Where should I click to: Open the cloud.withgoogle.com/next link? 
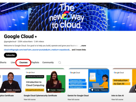pyautogui.click(x=37, y=50)
